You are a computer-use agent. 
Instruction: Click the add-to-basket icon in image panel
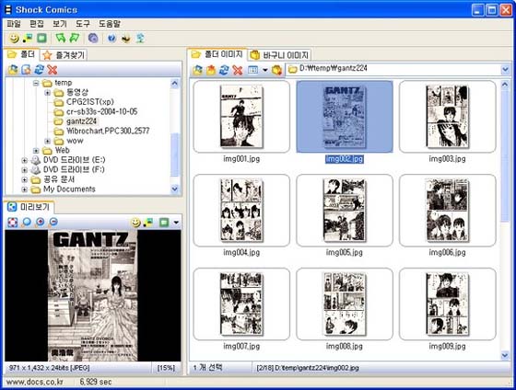click(276, 70)
